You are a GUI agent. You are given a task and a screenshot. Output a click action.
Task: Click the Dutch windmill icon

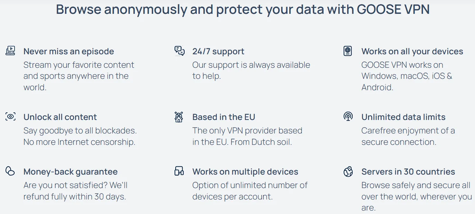coord(179,117)
